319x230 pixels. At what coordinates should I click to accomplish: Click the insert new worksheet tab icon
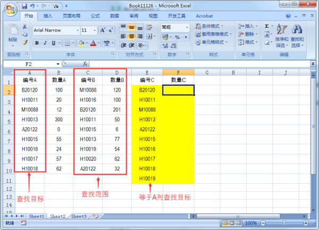point(95,216)
